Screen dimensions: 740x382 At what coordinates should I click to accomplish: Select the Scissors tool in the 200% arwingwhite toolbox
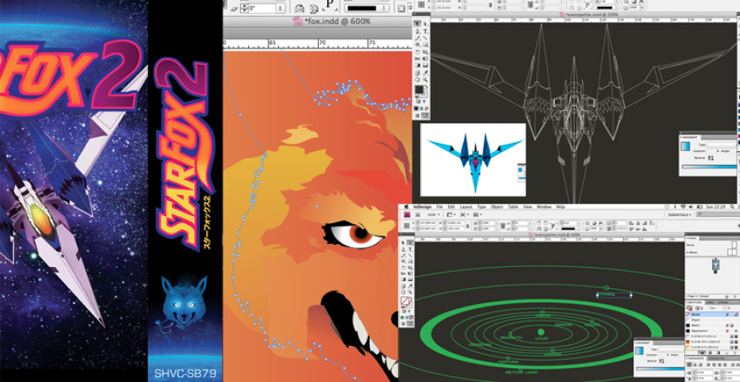point(418,58)
